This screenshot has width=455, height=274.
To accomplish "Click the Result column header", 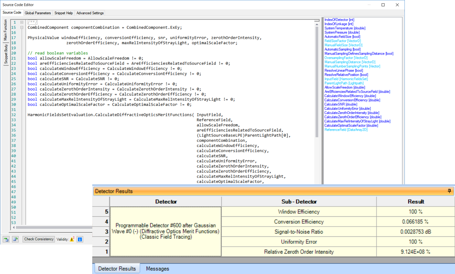I will point(415,201).
